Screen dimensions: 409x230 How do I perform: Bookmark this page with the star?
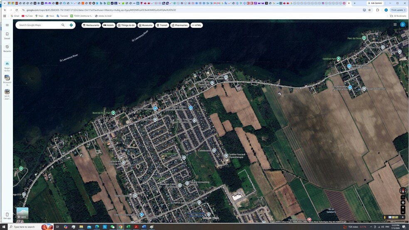coord(370,10)
